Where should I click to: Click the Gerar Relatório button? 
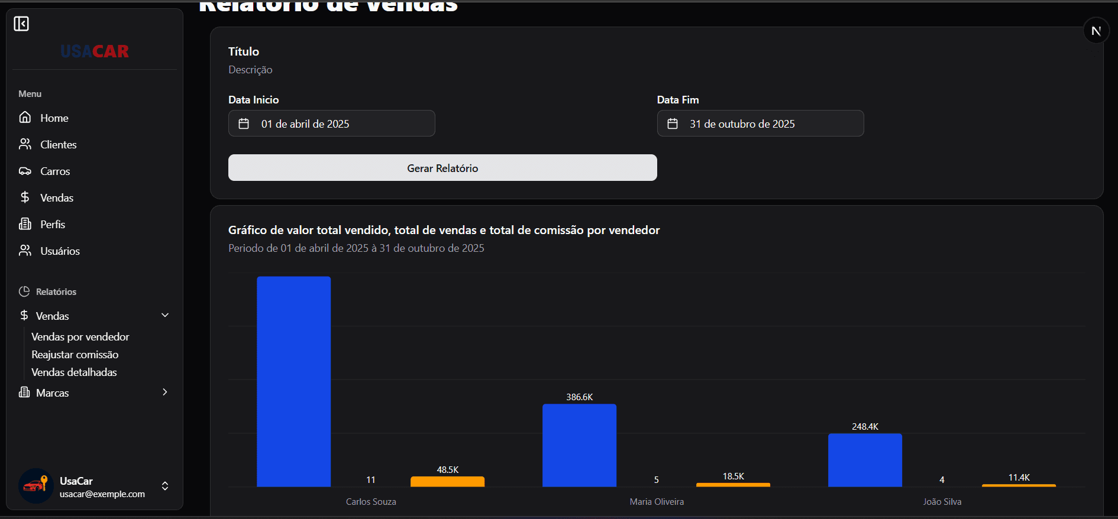click(442, 168)
